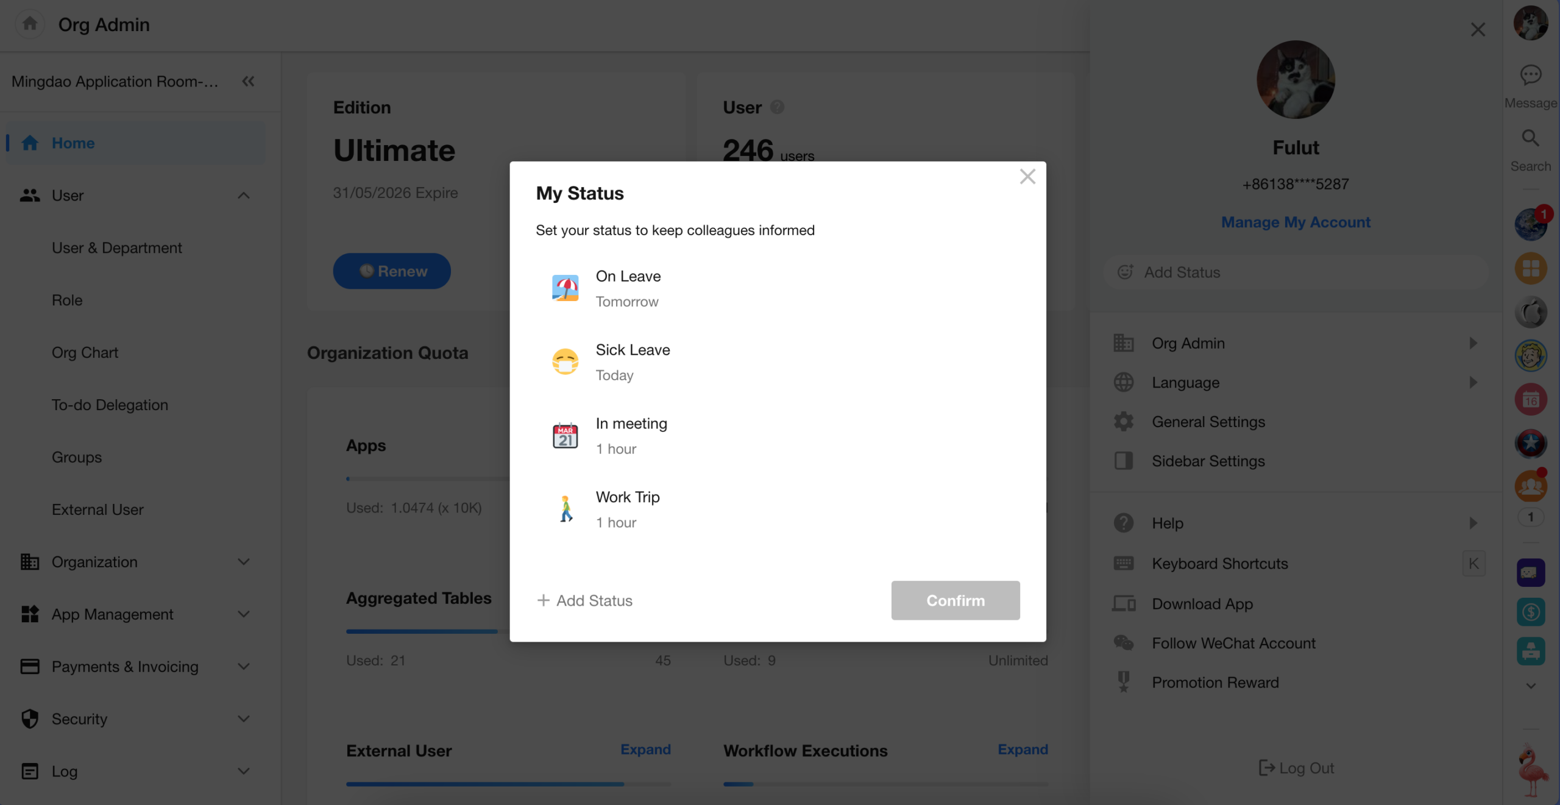Select the Sick Leave status

[x=633, y=350]
